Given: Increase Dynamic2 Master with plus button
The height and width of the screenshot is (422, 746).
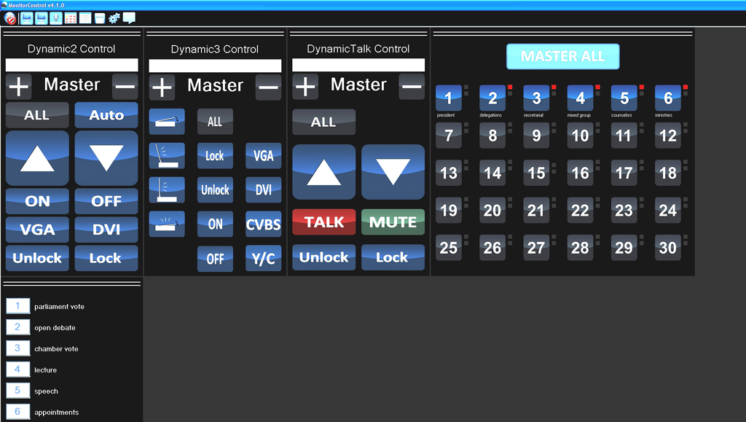Looking at the screenshot, I should click(x=19, y=87).
